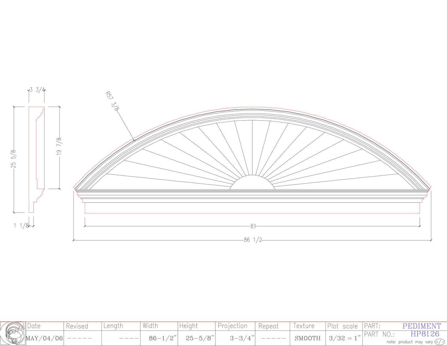The height and width of the screenshot is (346, 447).
Task: Click the 19 7/8 dimension text
Action: pyautogui.click(x=60, y=146)
